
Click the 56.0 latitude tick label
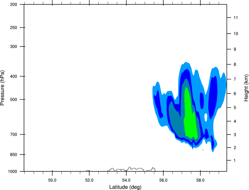pos(163,180)
